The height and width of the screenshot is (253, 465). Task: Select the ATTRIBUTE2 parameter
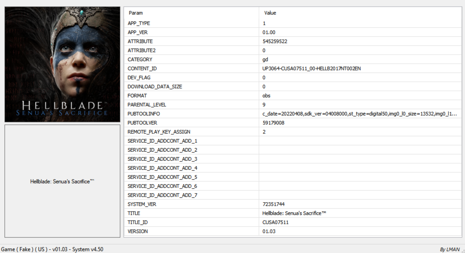[x=141, y=50]
